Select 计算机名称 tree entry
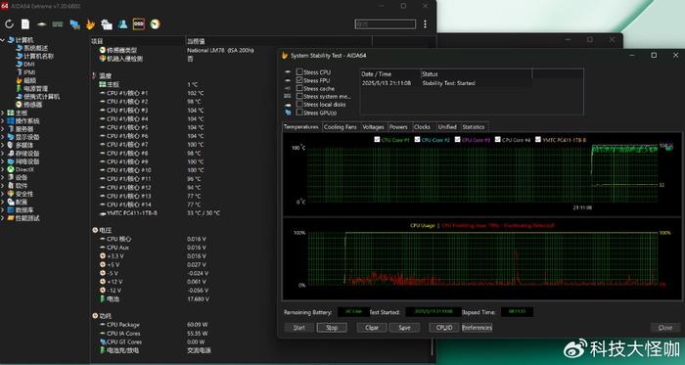This screenshot has height=365, width=685. pos(38,56)
